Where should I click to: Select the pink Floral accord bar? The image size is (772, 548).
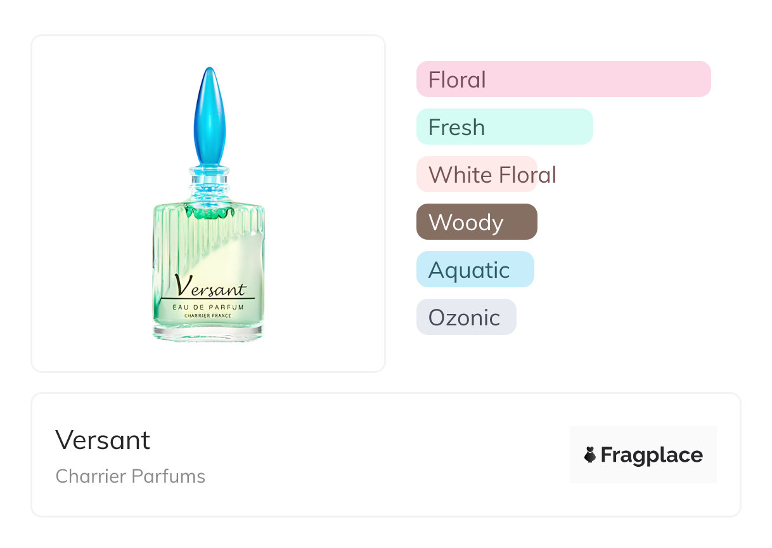tap(563, 79)
